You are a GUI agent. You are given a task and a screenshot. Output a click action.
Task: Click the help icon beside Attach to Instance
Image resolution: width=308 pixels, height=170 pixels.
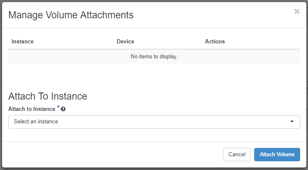coord(63,109)
